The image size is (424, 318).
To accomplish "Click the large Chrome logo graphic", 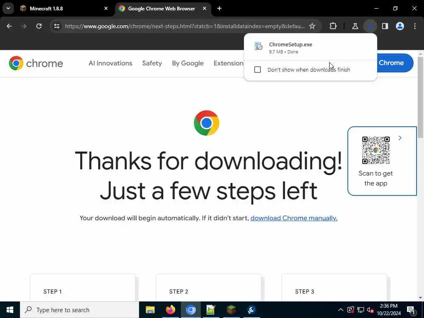I will click(207, 123).
